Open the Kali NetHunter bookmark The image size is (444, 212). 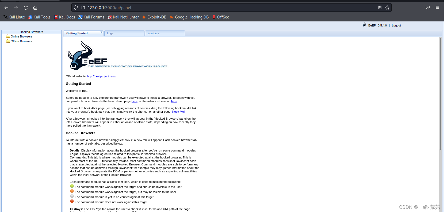click(x=123, y=17)
